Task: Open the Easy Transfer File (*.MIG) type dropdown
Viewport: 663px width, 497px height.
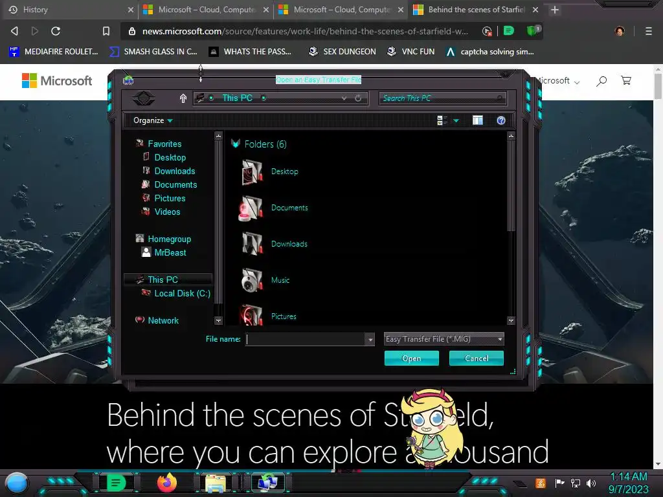Action: (444, 339)
